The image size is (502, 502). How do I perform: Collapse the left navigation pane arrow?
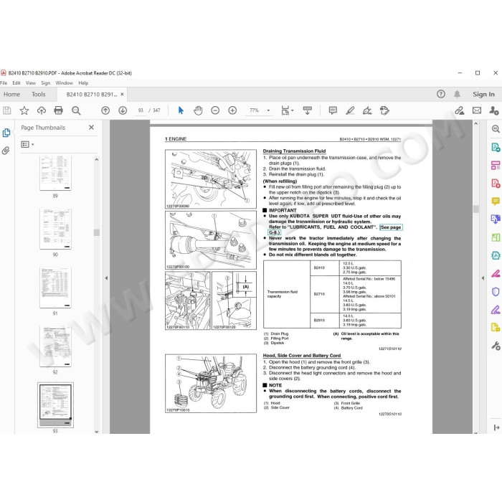coord(106,278)
